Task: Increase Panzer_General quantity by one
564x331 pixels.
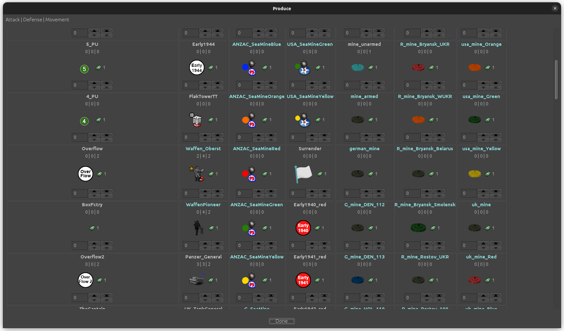Action: tap(205, 295)
